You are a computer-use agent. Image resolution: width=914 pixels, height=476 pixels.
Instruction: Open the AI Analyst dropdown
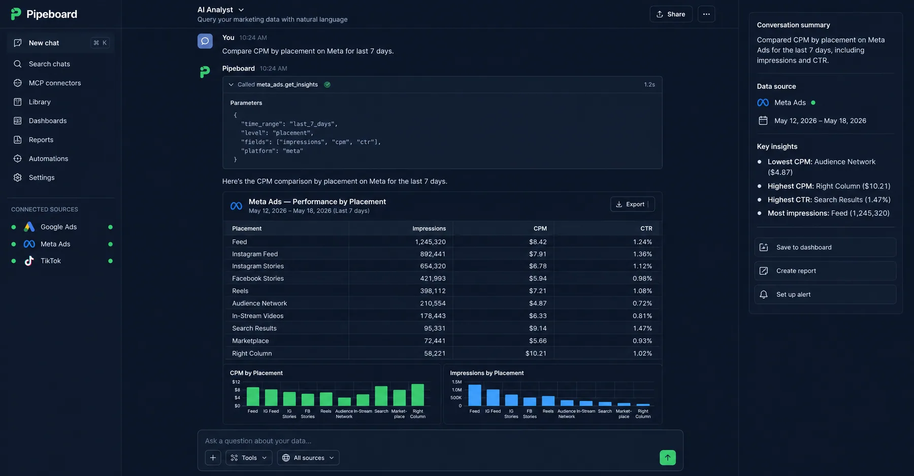coord(221,10)
